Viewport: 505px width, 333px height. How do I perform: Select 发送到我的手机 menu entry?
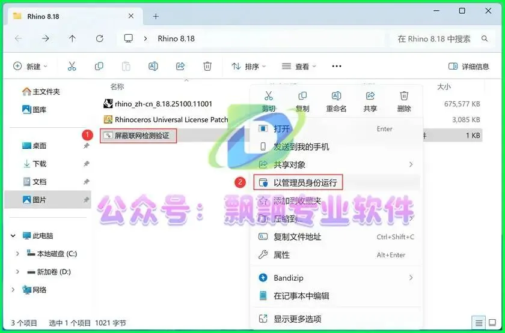(336, 147)
